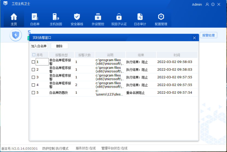This screenshot has width=227, height=152.
Task: Open the 日志审计 log audit module
Action: [140, 19]
